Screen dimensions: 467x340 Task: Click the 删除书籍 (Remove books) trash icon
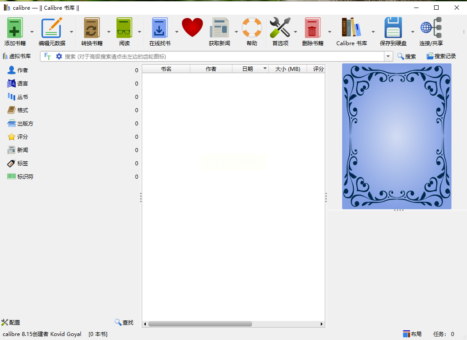tap(312, 28)
